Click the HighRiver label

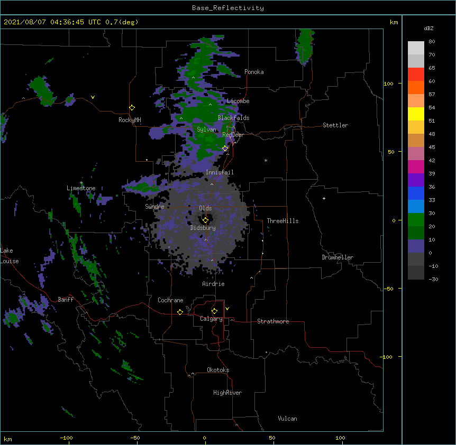pos(227,393)
